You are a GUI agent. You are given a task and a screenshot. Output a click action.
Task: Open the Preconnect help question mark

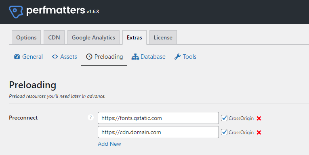[x=90, y=118]
